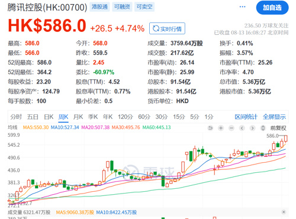Image resolution: width=296 pixels, height=219 pixels.
Task: Open 区间统计 link
Action: pyautogui.click(x=246, y=117)
